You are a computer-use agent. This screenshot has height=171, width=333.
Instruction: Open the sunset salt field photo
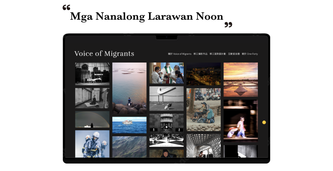(241, 79)
